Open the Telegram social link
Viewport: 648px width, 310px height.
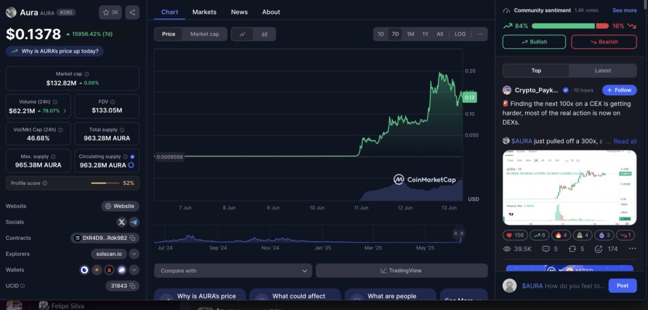(134, 222)
